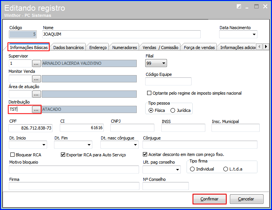Select Individual firm type
The width and height of the screenshot is (272, 210).
192,169
